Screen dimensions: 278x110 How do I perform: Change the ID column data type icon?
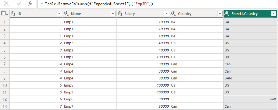13,14
